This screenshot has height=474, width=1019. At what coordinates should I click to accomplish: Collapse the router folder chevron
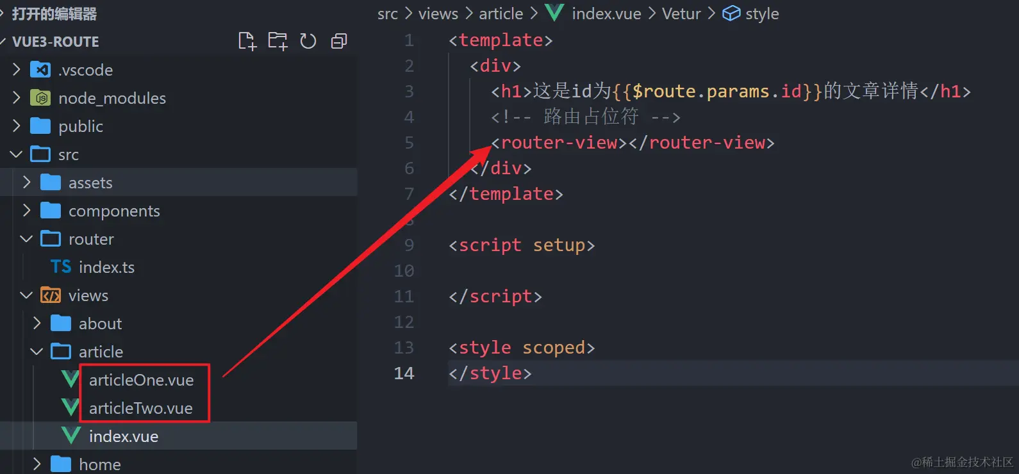tap(27, 238)
